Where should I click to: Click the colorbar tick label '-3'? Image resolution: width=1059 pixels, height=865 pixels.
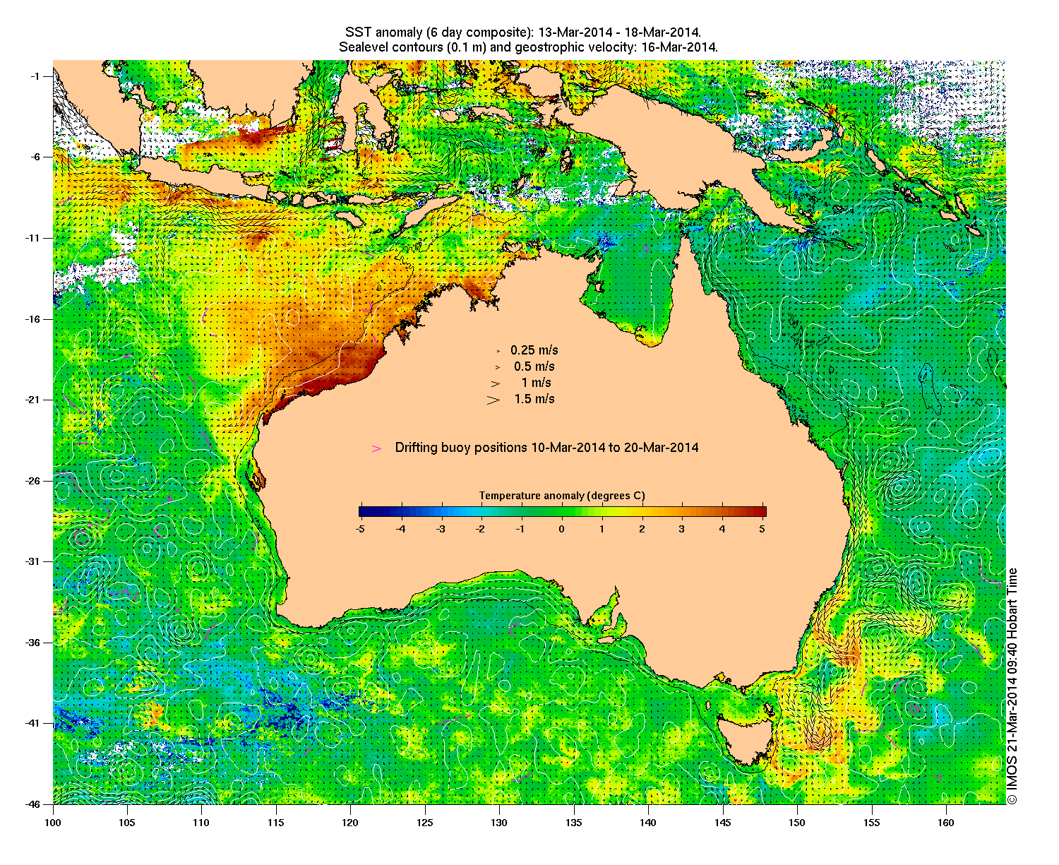[x=441, y=528]
